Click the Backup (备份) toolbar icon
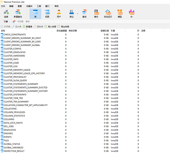This screenshot has height=153, width=170. coord(96,14)
